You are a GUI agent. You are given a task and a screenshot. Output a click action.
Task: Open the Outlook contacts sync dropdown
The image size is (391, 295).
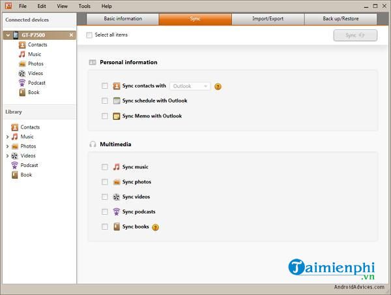[x=190, y=86]
